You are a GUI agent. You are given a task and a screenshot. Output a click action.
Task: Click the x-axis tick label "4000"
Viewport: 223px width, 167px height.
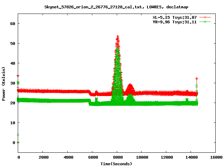coord(68,157)
